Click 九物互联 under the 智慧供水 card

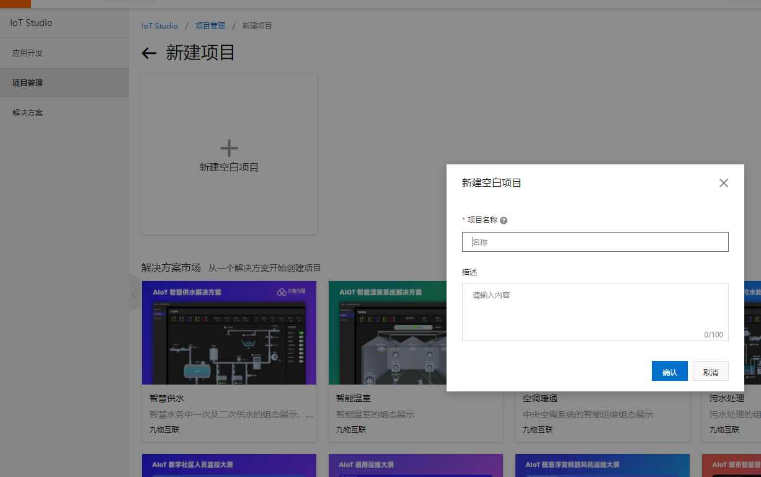[164, 429]
